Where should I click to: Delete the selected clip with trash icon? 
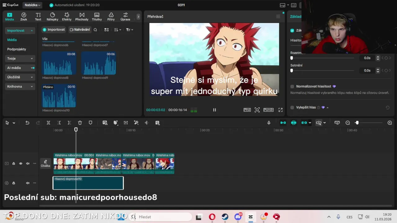coord(80,123)
